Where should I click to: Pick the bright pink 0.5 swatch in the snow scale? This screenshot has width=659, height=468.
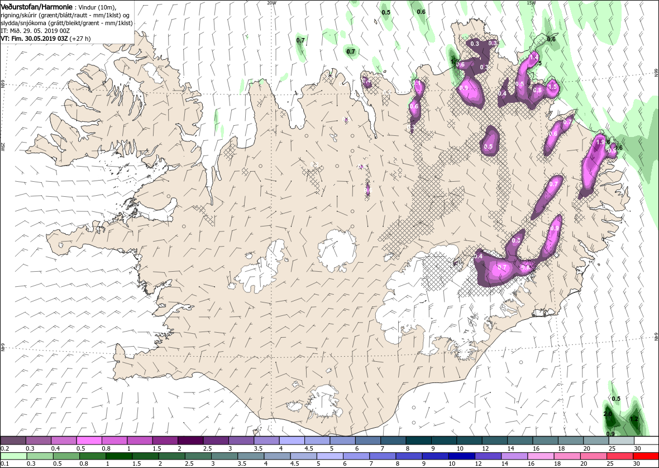[x=89, y=440]
